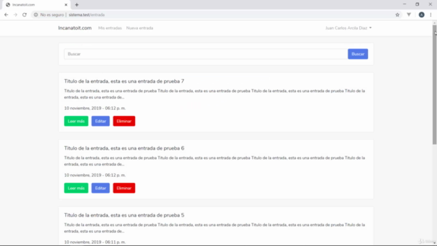The image size is (437, 246).
Task: Open the Incanatoit.com brand link
Action: (74, 28)
